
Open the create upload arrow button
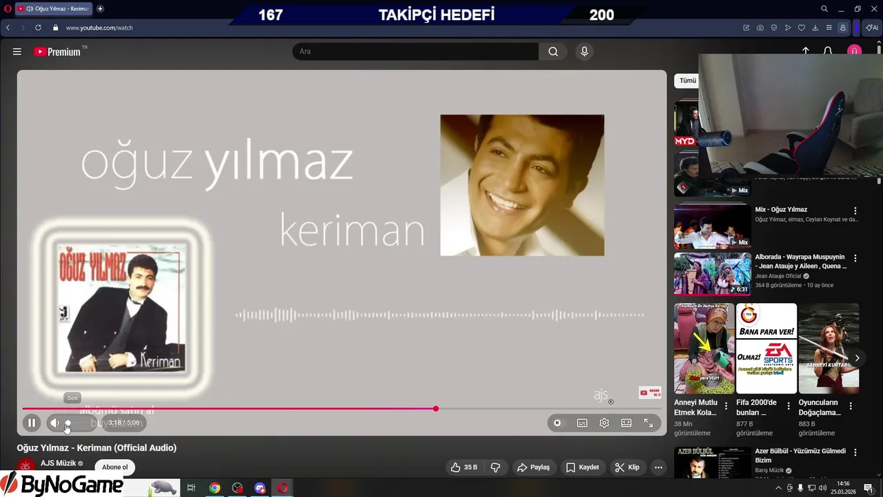[806, 52]
